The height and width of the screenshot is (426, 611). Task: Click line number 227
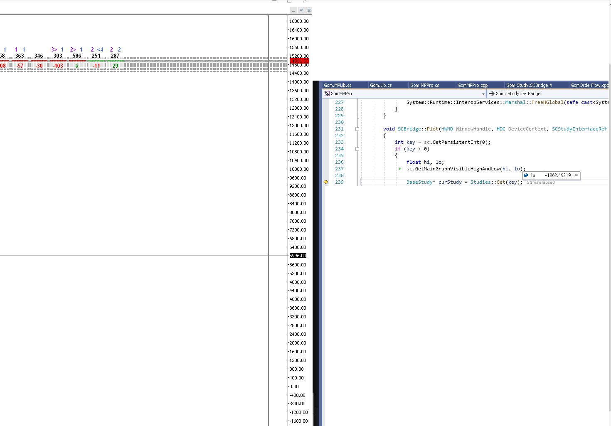click(x=340, y=102)
